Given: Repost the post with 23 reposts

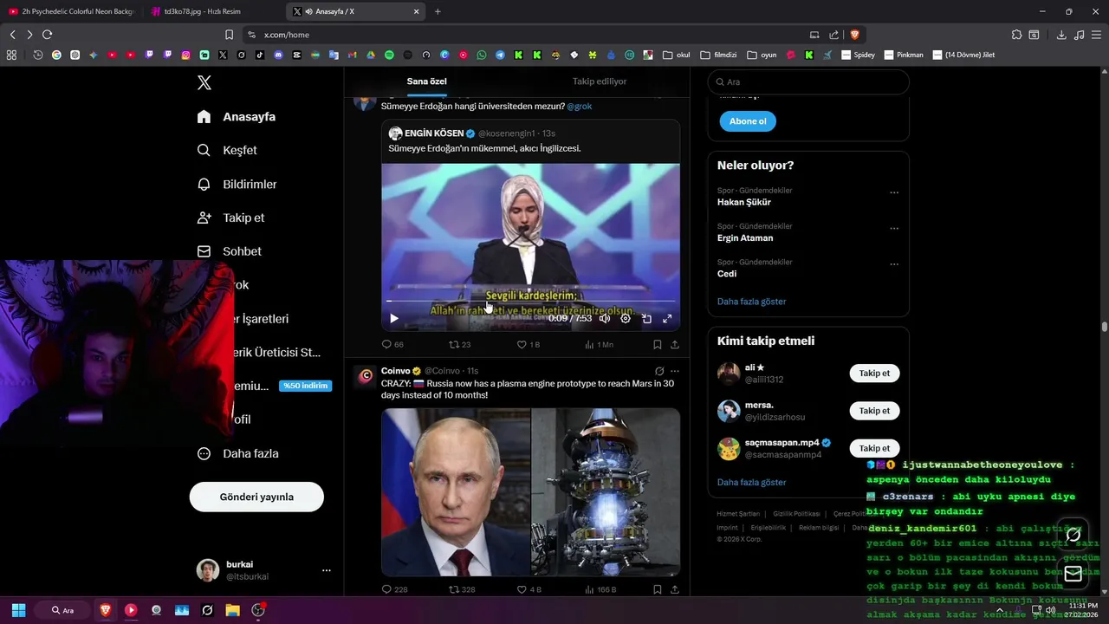Looking at the screenshot, I should coord(459,344).
